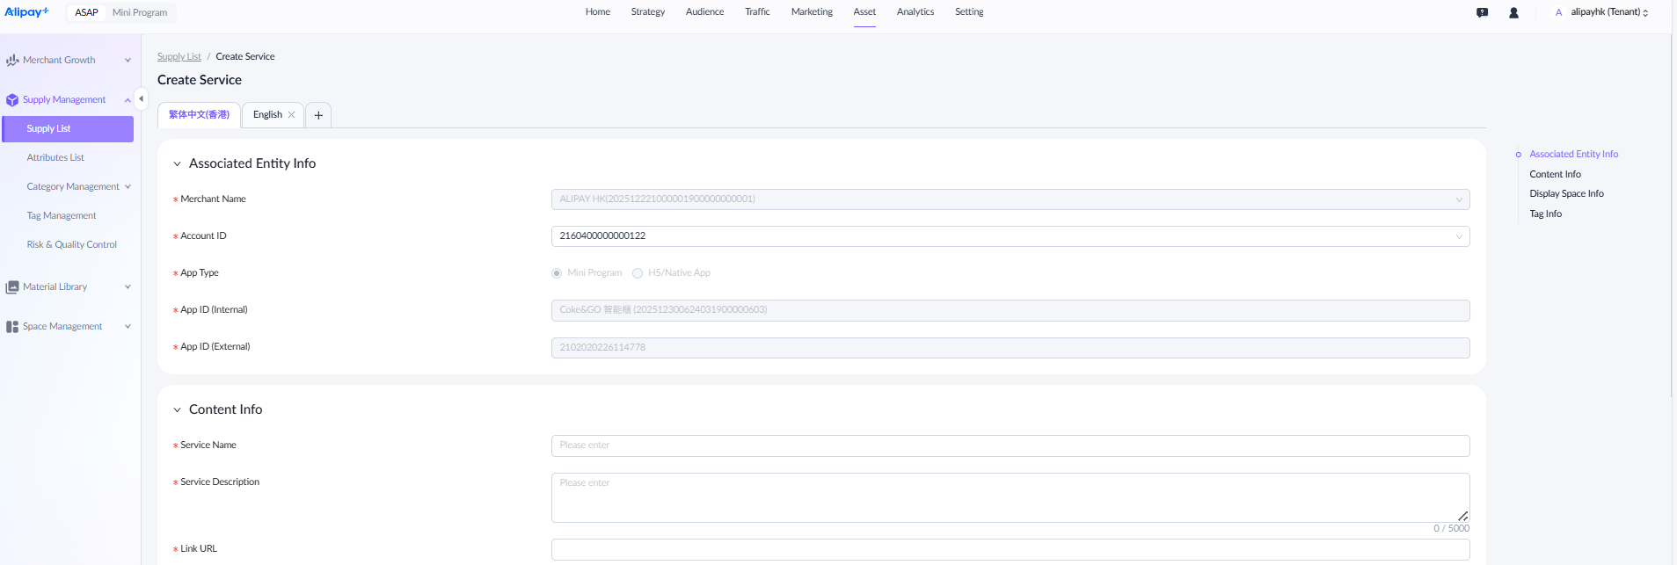1677x565 pixels.
Task: Collapse the Content Info section
Action: click(177, 410)
